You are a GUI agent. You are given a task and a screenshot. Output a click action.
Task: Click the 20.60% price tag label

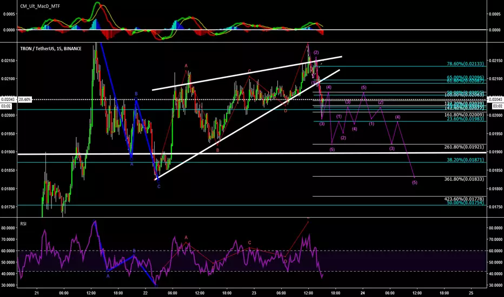(x=25, y=99)
